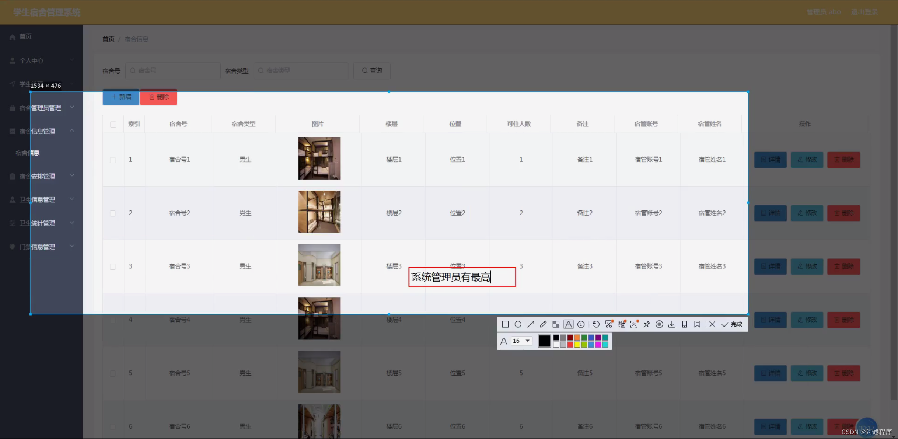Open the 首页 sidebar menu item
Viewport: 898px width, 439px height.
(x=25, y=36)
